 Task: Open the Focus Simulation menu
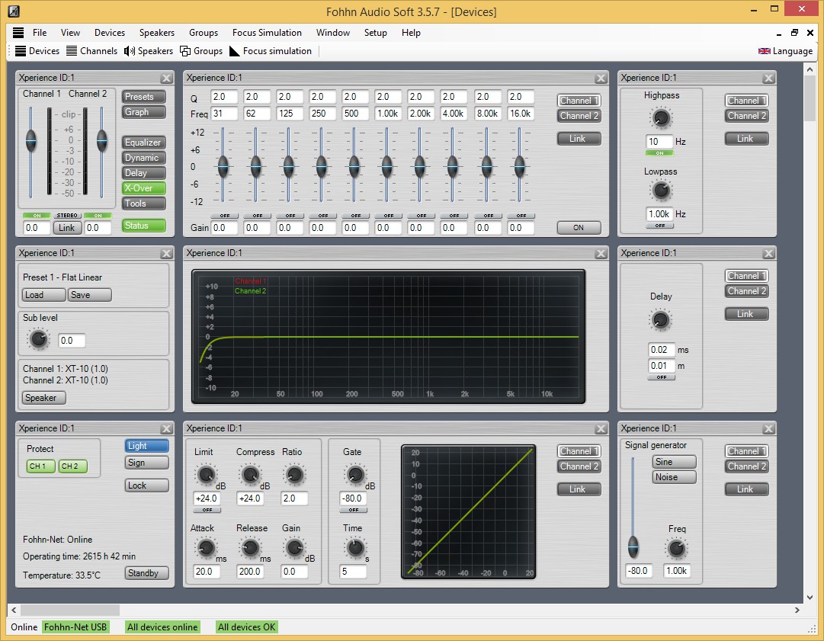[267, 33]
